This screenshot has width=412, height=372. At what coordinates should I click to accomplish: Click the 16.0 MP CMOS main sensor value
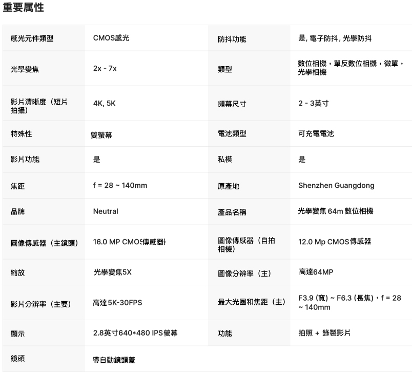130,242
